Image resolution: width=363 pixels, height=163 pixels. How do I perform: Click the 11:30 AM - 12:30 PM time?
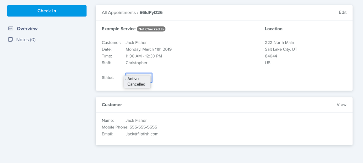tap(144, 56)
